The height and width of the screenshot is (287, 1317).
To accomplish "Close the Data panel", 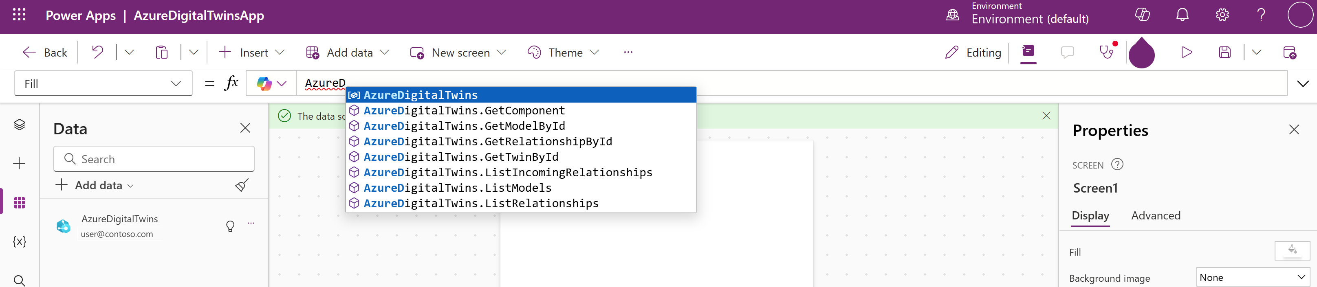I will click(x=245, y=128).
